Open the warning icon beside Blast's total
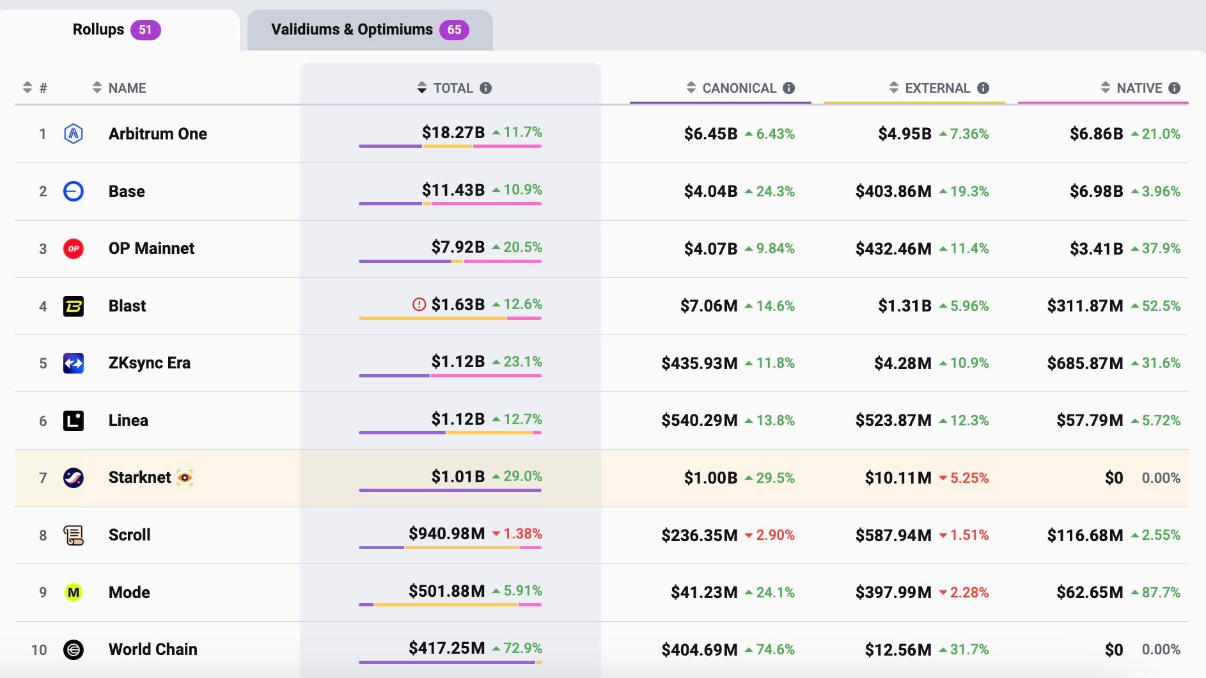1206x678 pixels. tap(419, 305)
